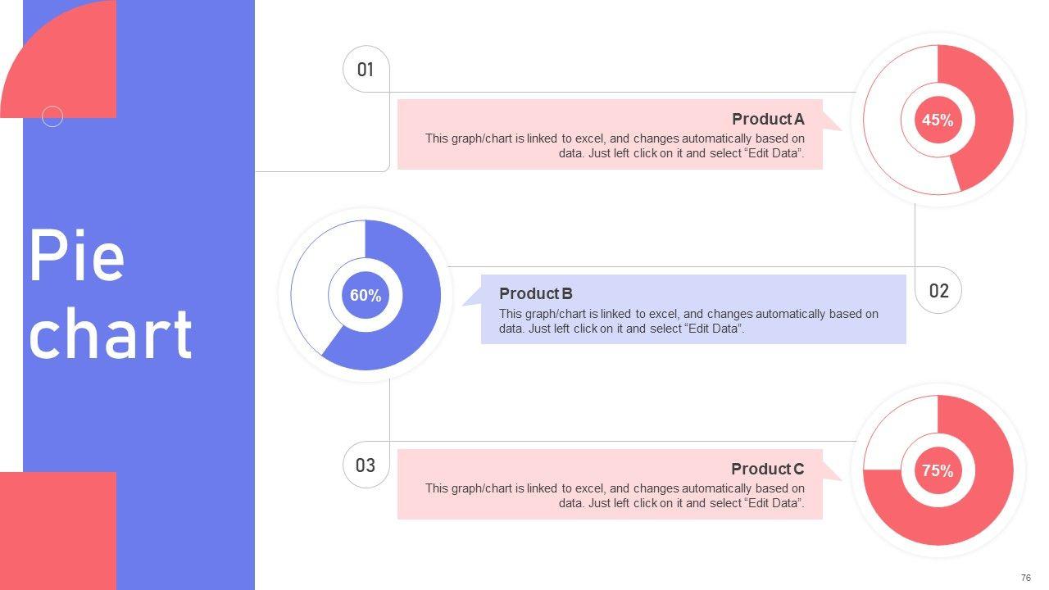Click the 03 numbered circle
This screenshot has width=1049, height=590.
click(366, 465)
